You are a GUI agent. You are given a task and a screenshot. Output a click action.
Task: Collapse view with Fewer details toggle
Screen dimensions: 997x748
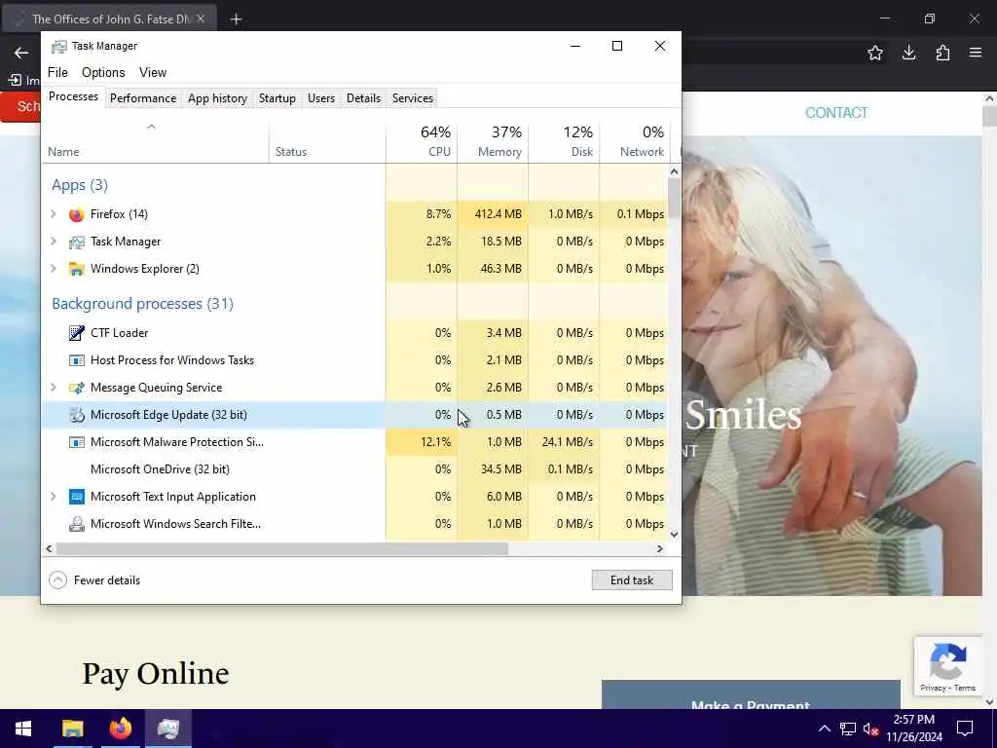pyautogui.click(x=94, y=580)
